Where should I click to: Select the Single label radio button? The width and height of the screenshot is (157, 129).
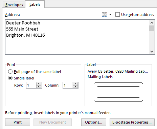10,78
